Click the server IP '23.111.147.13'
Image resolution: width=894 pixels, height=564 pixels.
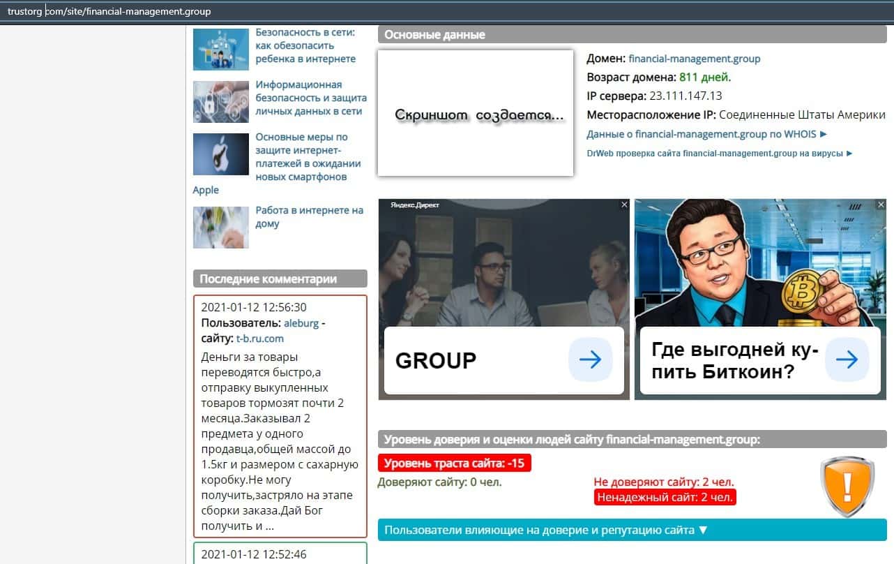pyautogui.click(x=685, y=96)
